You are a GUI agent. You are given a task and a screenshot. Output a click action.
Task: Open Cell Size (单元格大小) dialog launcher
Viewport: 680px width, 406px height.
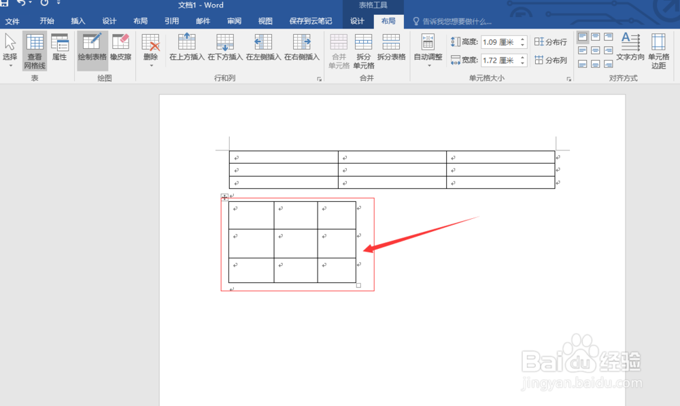pyautogui.click(x=568, y=79)
